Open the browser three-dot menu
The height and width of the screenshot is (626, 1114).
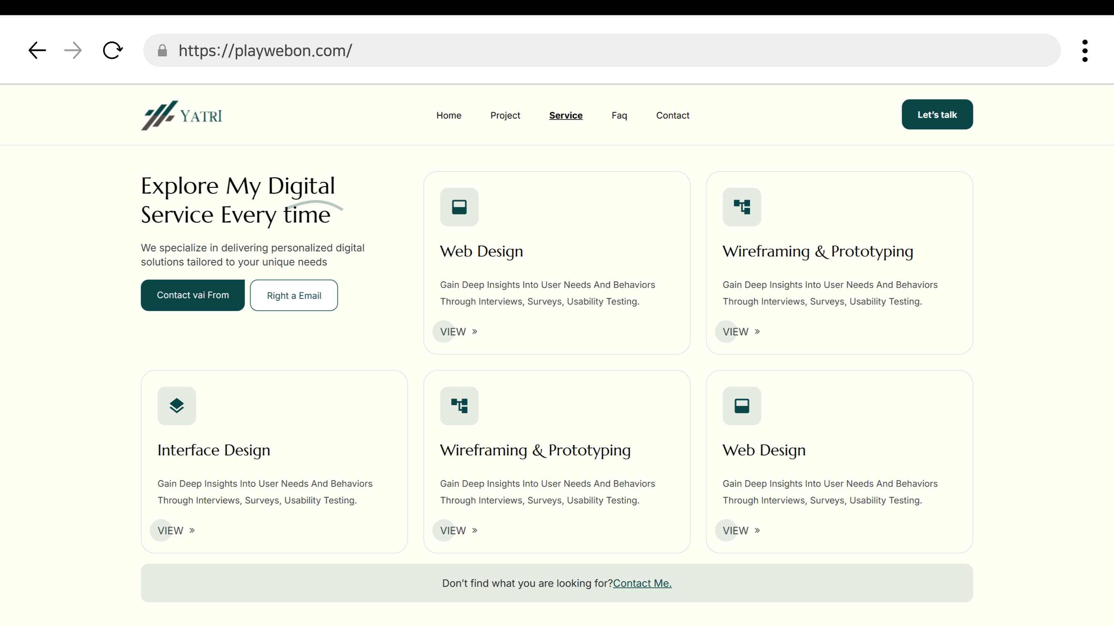(x=1085, y=50)
